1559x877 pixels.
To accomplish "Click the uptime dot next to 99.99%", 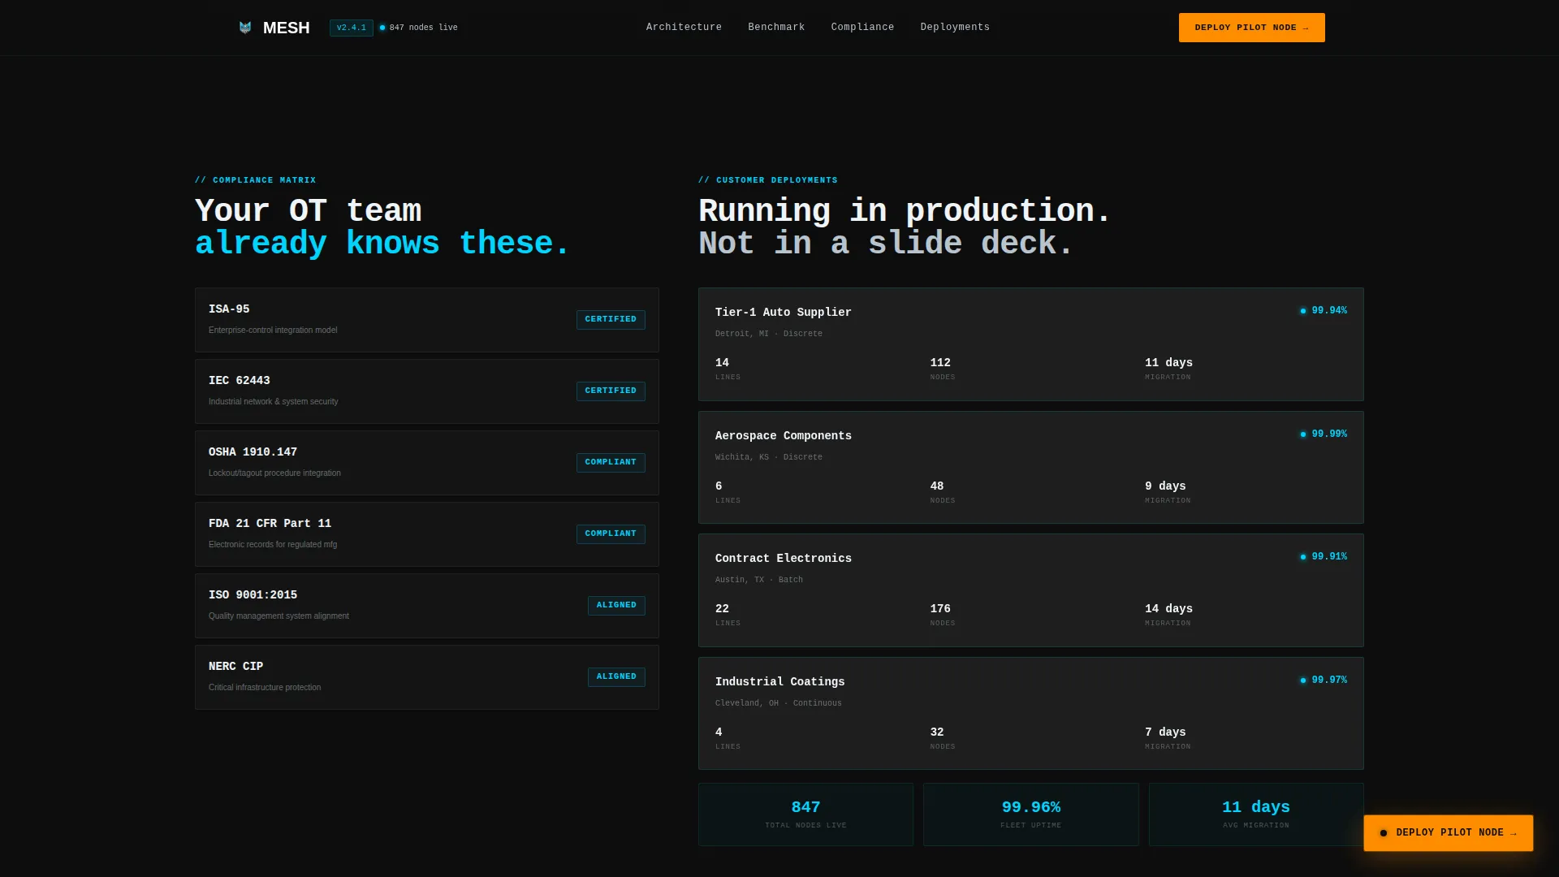I will [x=1303, y=434].
